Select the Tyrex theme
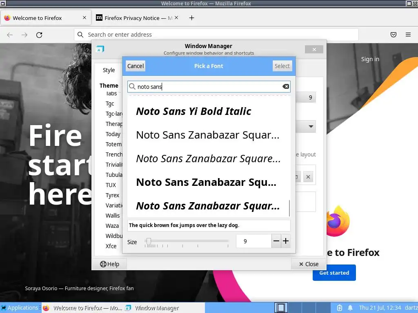Image resolution: width=418 pixels, height=313 pixels. 112,195
